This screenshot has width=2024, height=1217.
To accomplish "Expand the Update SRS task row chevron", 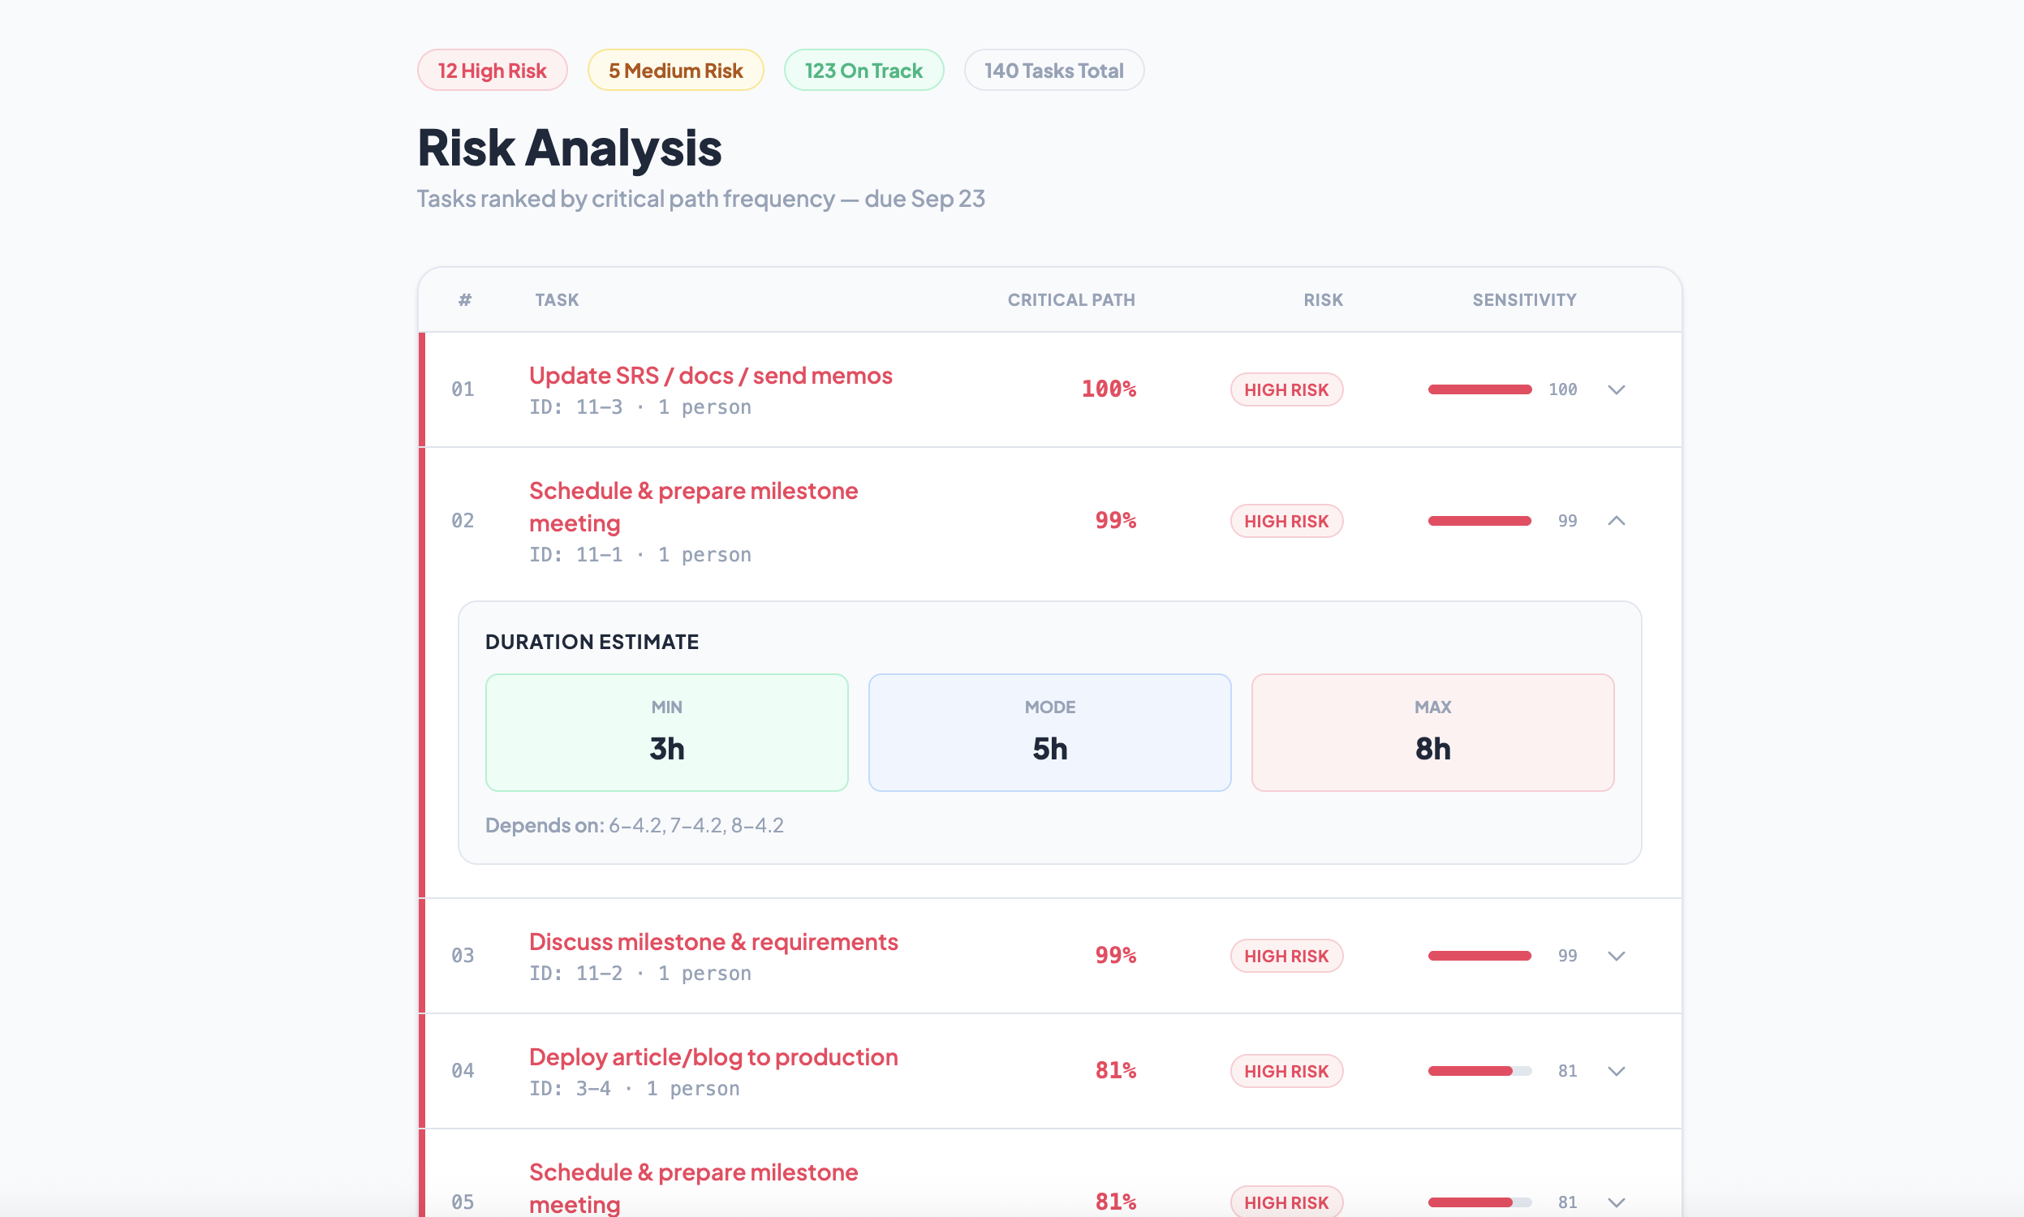I will 1616,389.
